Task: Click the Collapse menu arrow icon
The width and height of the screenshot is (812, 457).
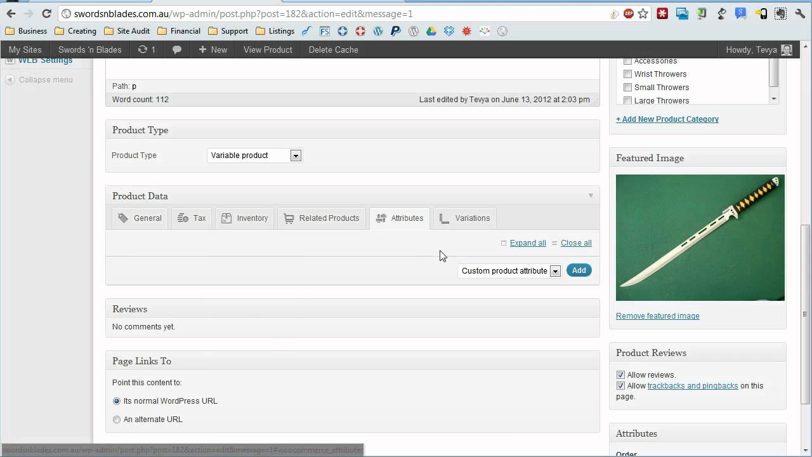Action: point(10,79)
